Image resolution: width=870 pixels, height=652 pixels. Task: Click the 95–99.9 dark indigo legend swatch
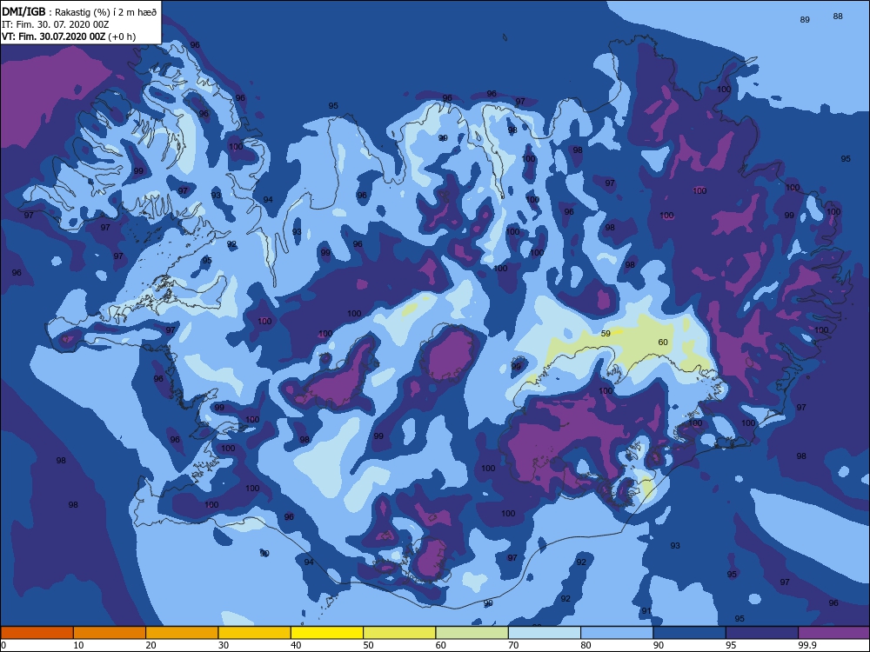point(762,633)
